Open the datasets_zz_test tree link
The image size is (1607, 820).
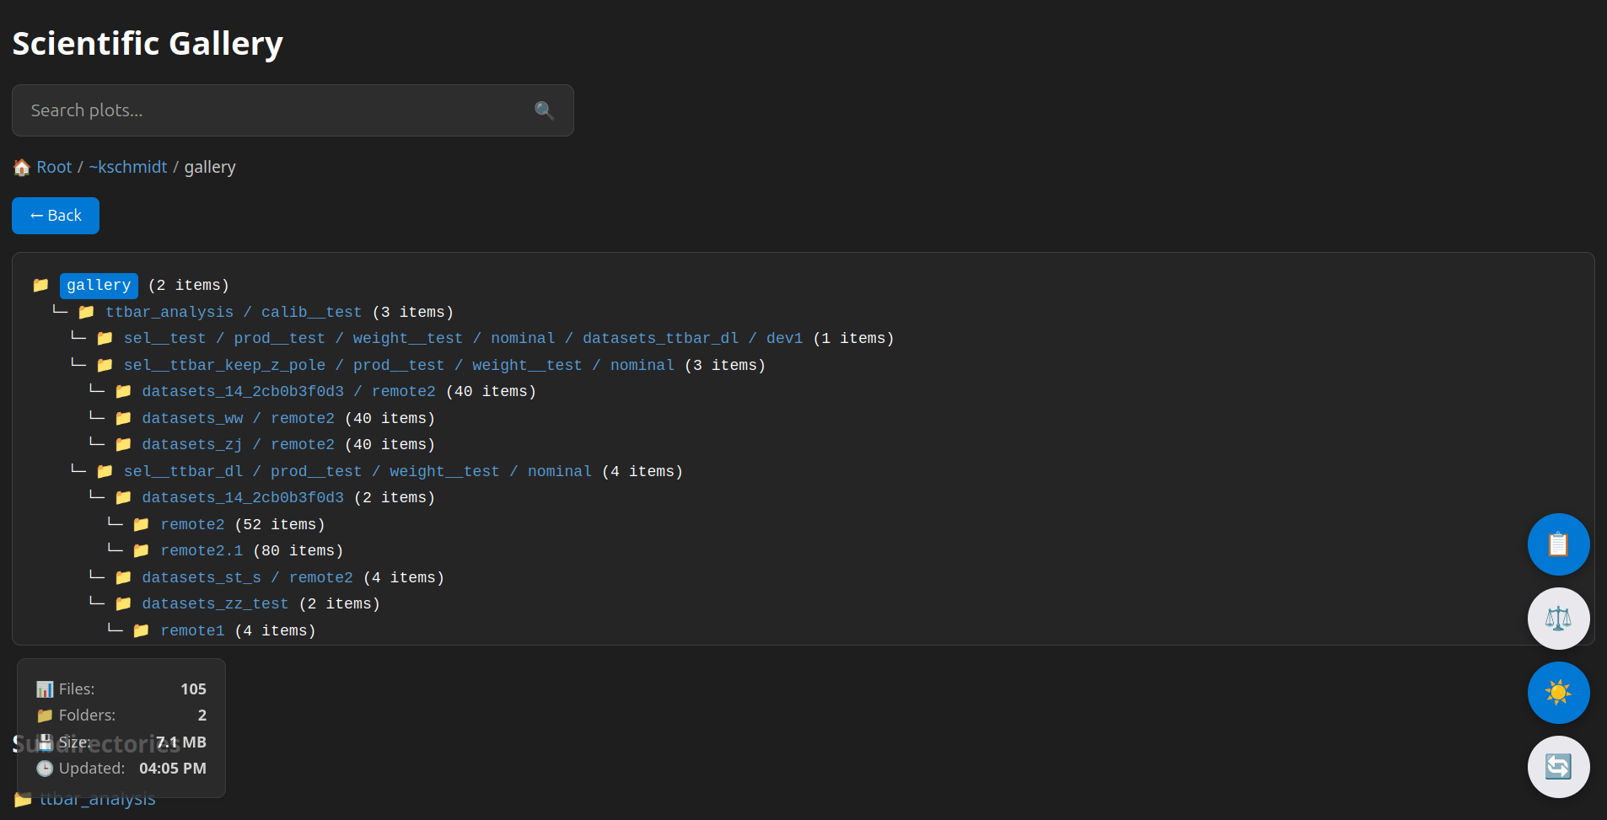215,603
